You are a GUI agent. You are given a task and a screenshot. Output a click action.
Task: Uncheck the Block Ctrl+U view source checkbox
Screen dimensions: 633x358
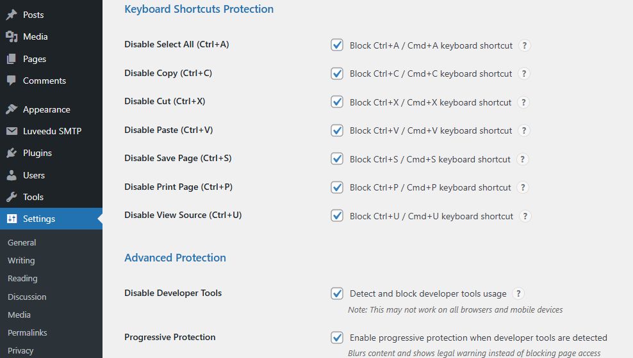337,215
